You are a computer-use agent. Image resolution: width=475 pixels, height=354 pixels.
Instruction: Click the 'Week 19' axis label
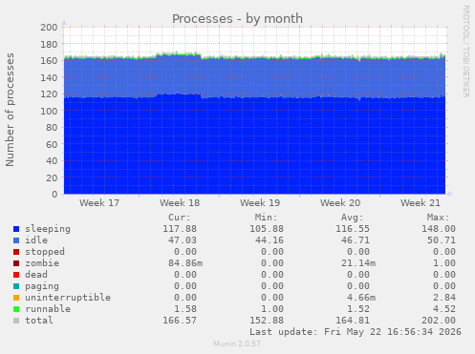pyautogui.click(x=260, y=203)
